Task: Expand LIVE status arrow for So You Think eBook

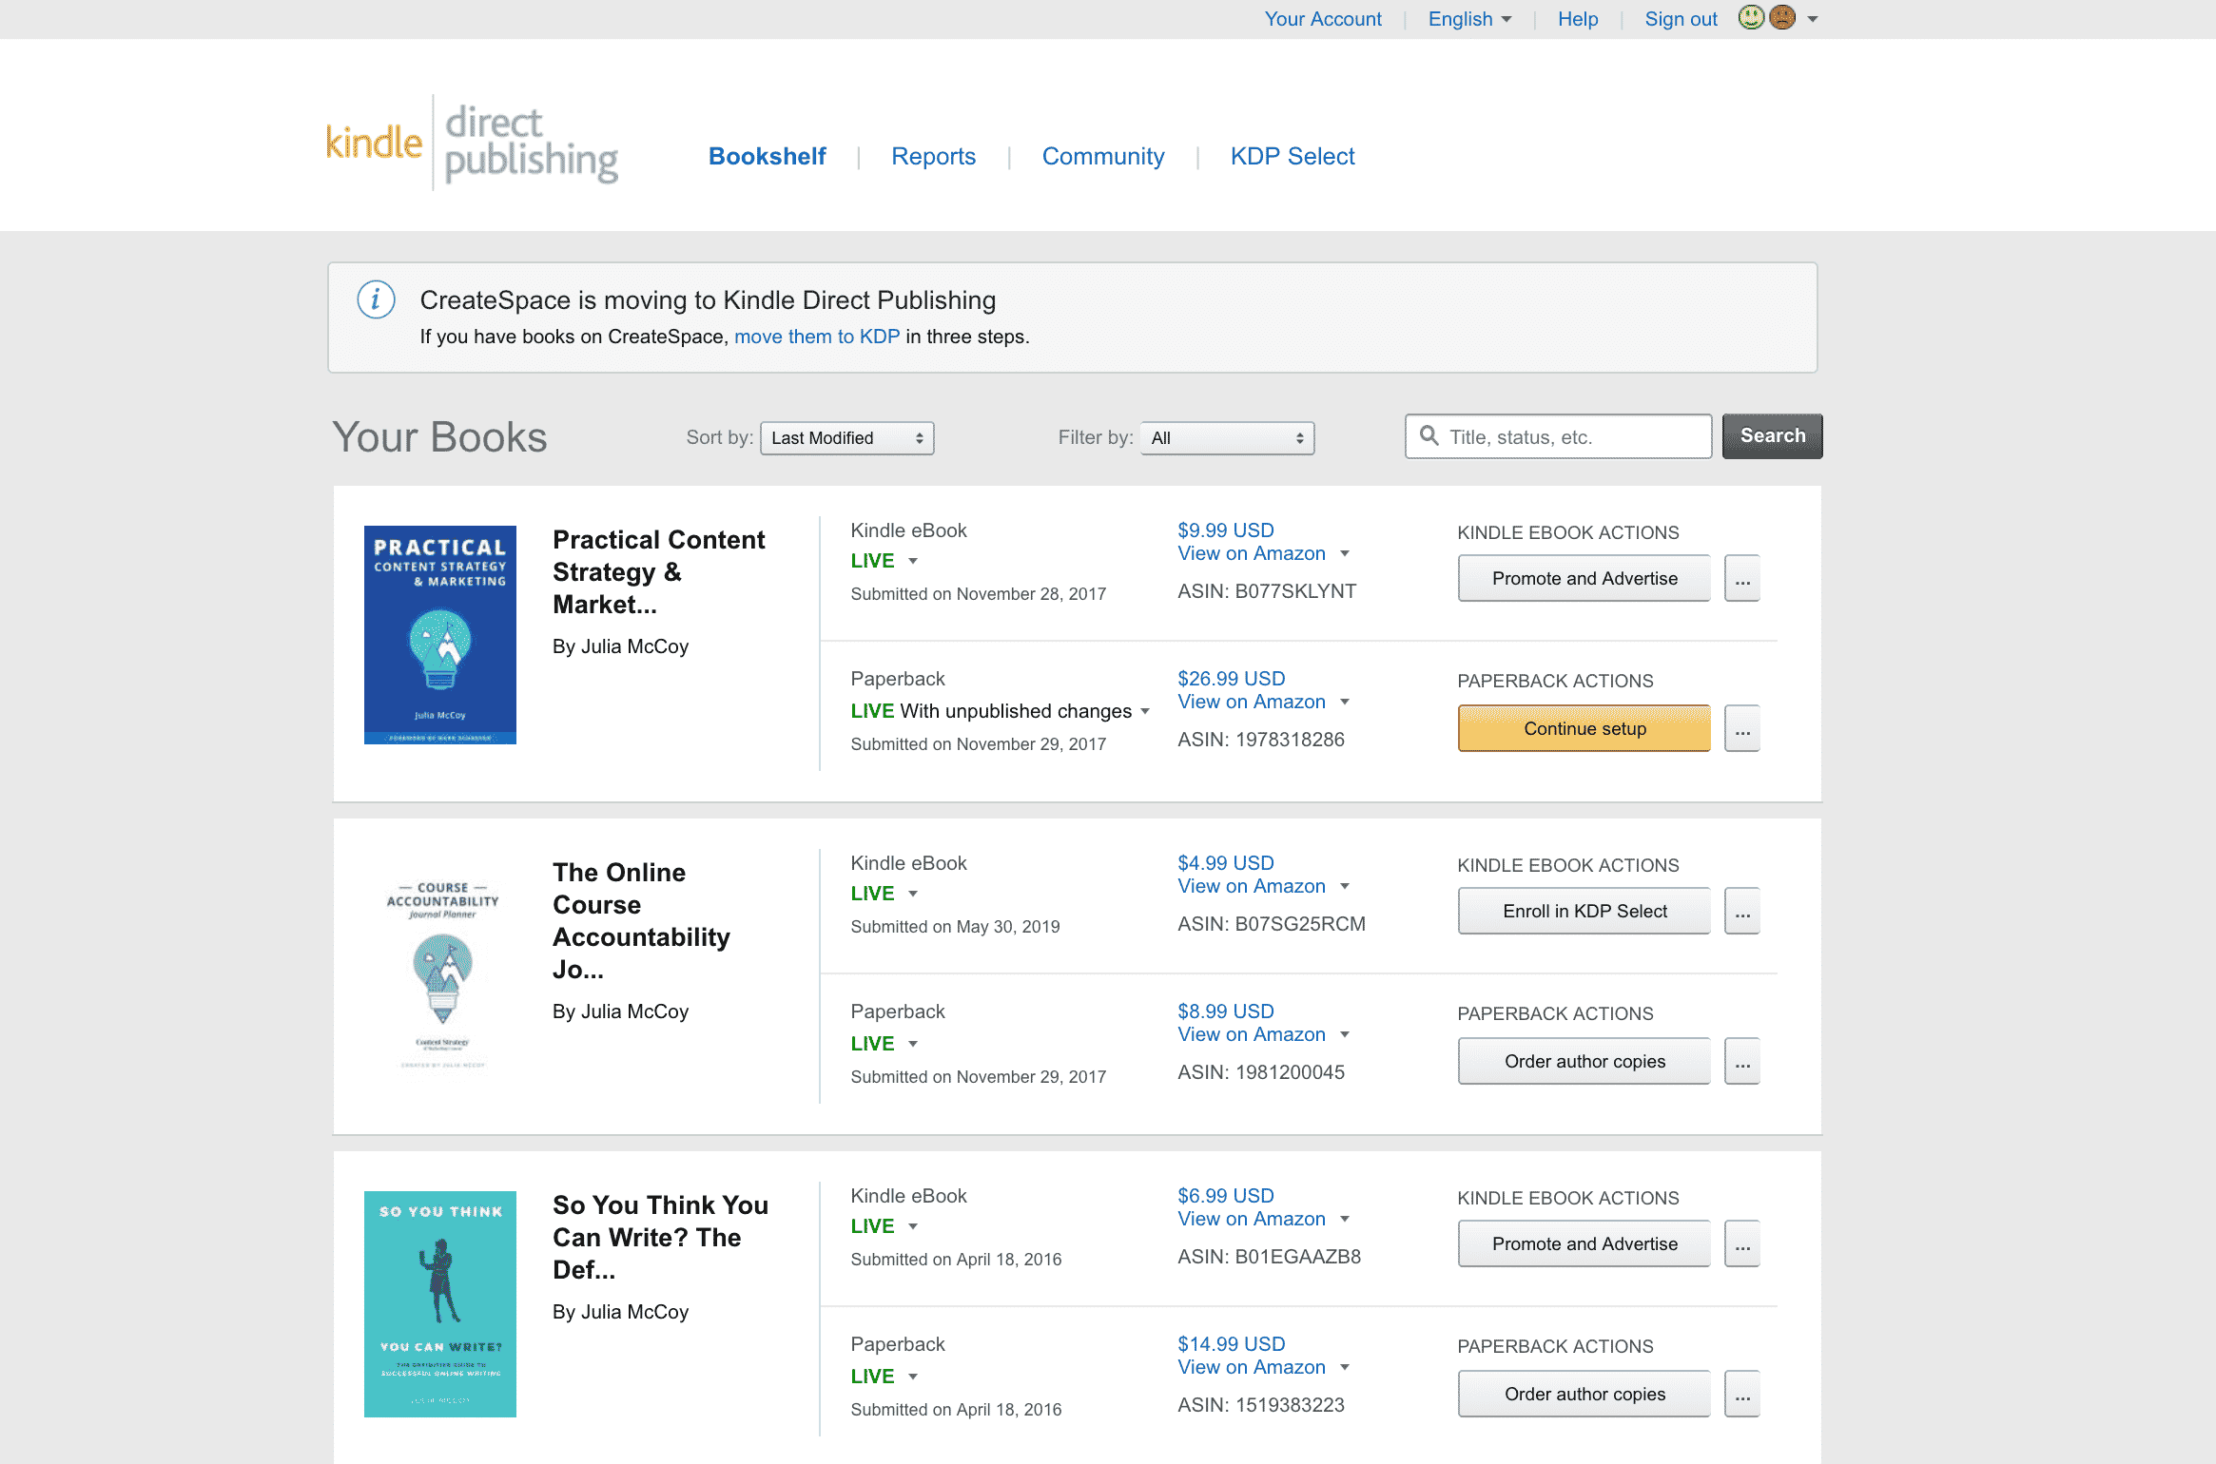Action: [913, 1226]
